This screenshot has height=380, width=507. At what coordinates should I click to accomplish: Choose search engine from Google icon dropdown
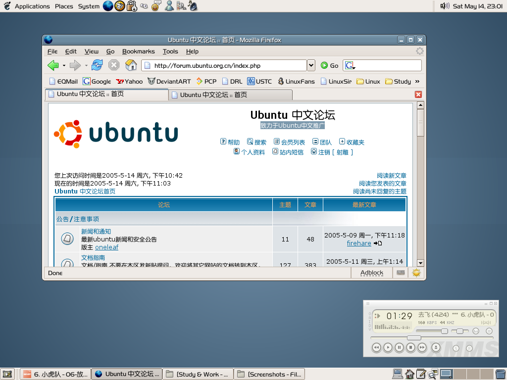[x=350, y=66]
